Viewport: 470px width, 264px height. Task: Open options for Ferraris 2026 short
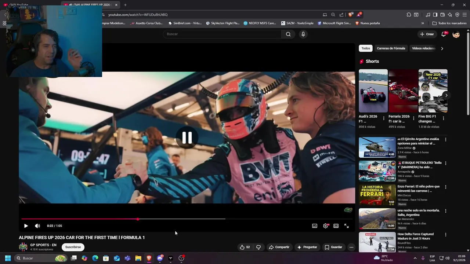[x=413, y=118]
